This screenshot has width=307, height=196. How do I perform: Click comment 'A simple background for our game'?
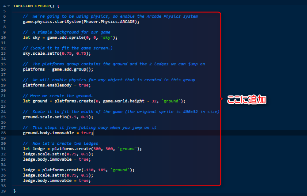(67, 32)
